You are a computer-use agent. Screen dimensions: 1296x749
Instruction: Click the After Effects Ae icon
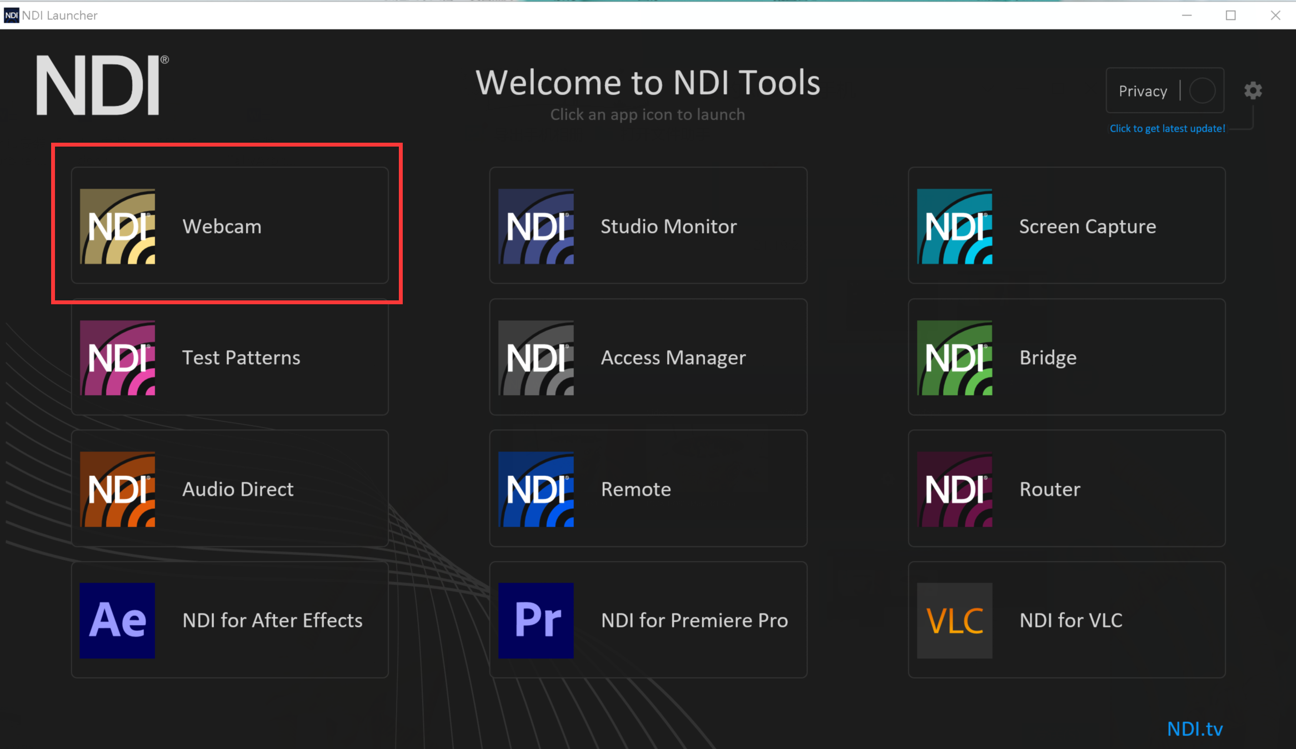point(117,620)
